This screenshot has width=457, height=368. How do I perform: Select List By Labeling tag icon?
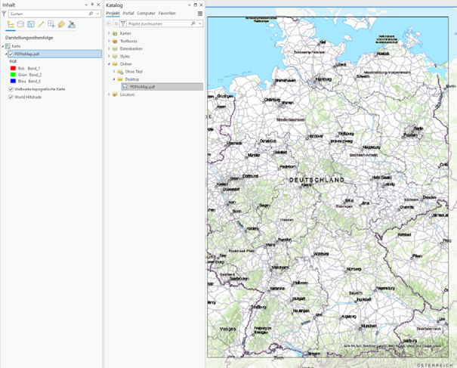click(x=61, y=24)
